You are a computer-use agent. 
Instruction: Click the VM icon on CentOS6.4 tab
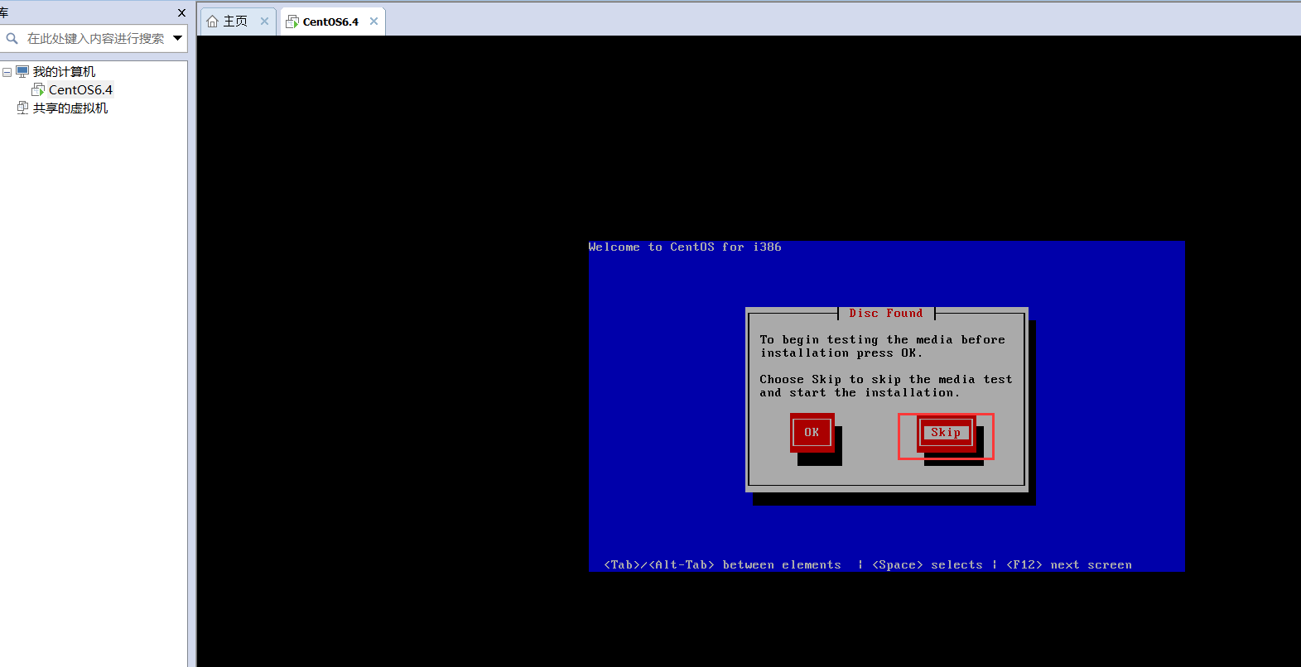292,22
